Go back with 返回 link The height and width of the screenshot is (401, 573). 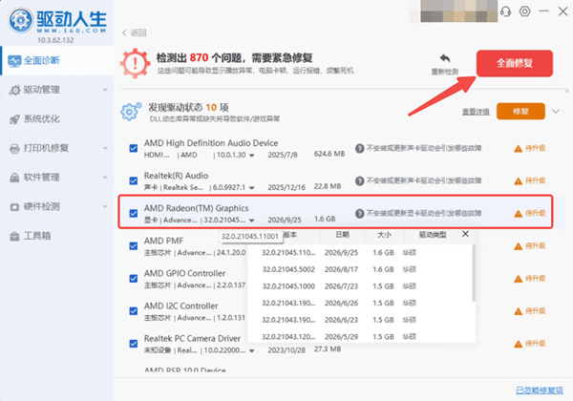coord(134,32)
